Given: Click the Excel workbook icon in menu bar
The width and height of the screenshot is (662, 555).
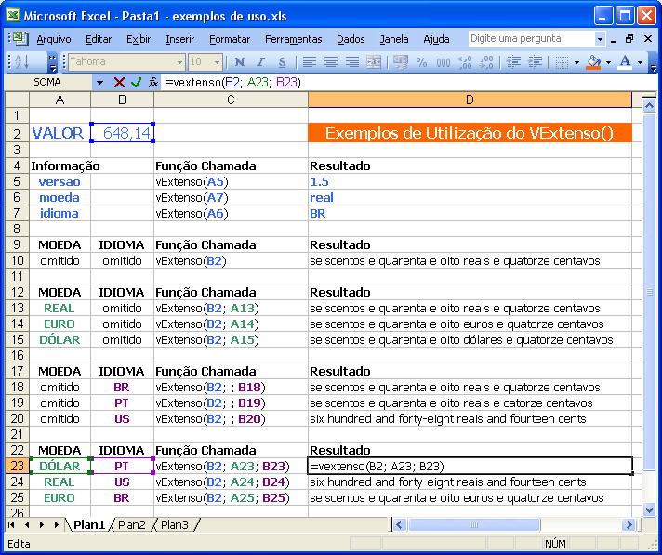Looking at the screenshot, I should pos(19,38).
